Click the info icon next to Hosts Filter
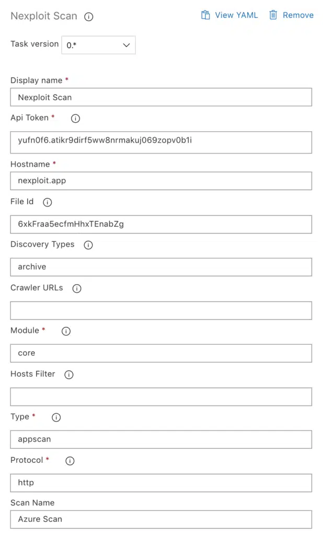This screenshot has width=323, height=535. click(69, 375)
